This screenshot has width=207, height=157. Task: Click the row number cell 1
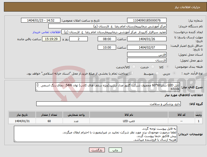tap(199, 121)
